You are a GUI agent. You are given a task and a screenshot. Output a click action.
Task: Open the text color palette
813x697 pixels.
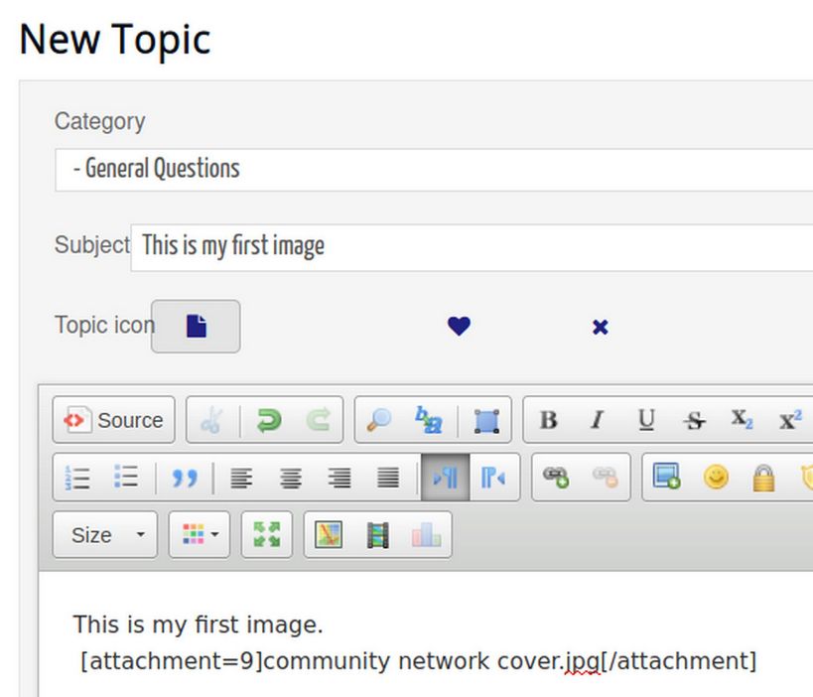point(200,535)
